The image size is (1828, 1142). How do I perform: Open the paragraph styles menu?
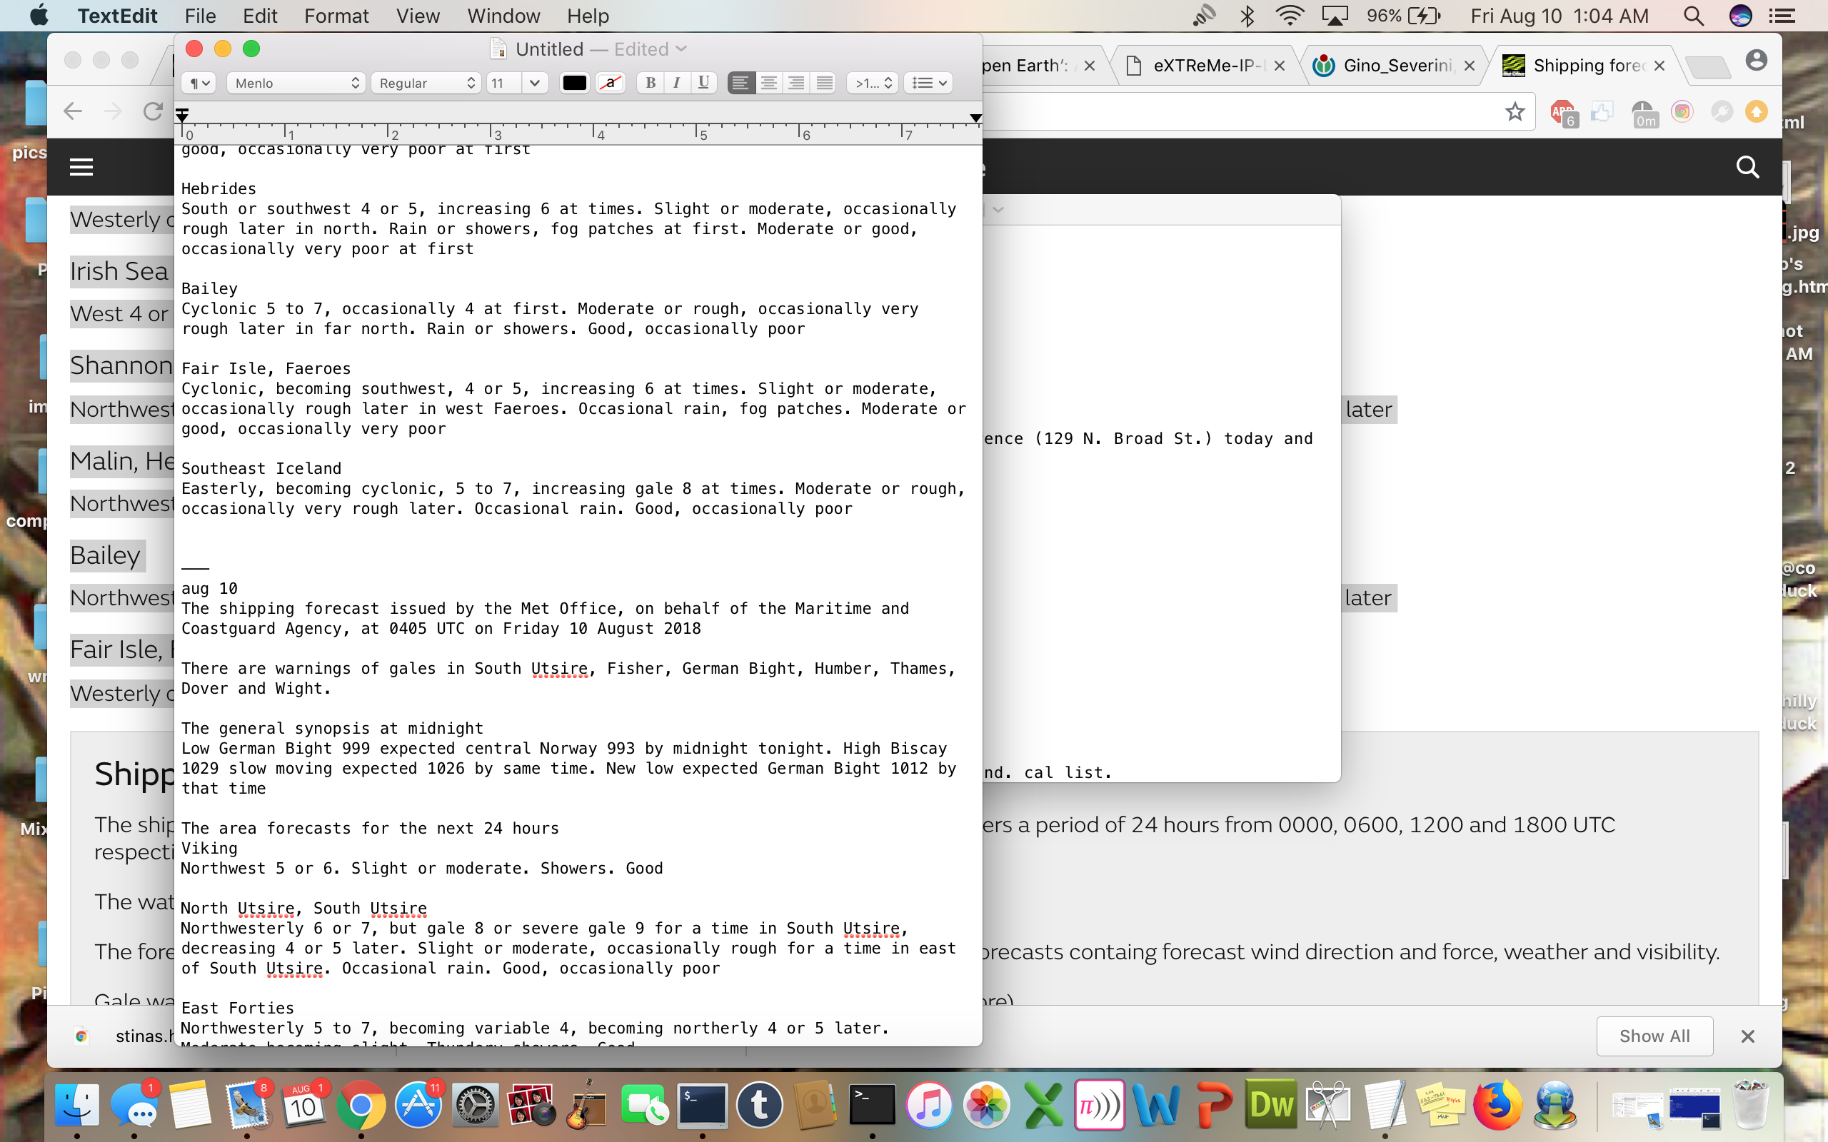click(x=199, y=83)
